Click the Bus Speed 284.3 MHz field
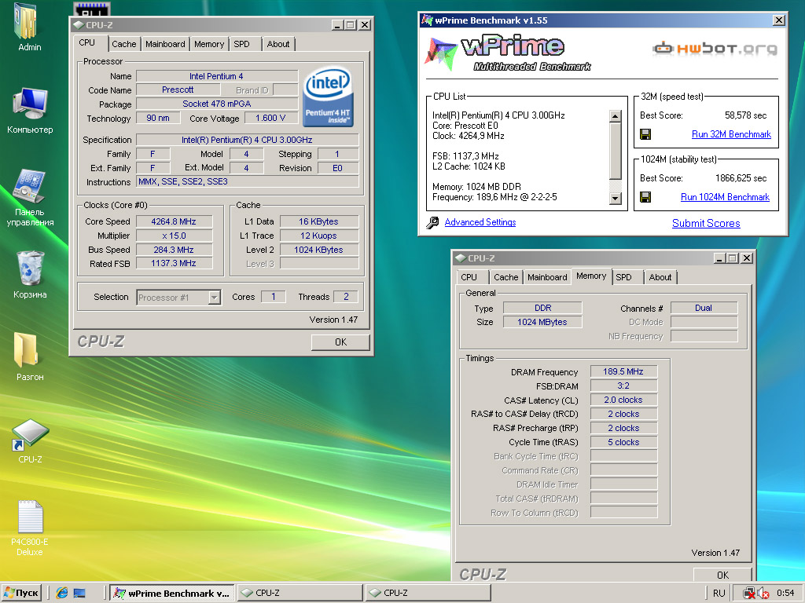The image size is (805, 603). coord(174,250)
